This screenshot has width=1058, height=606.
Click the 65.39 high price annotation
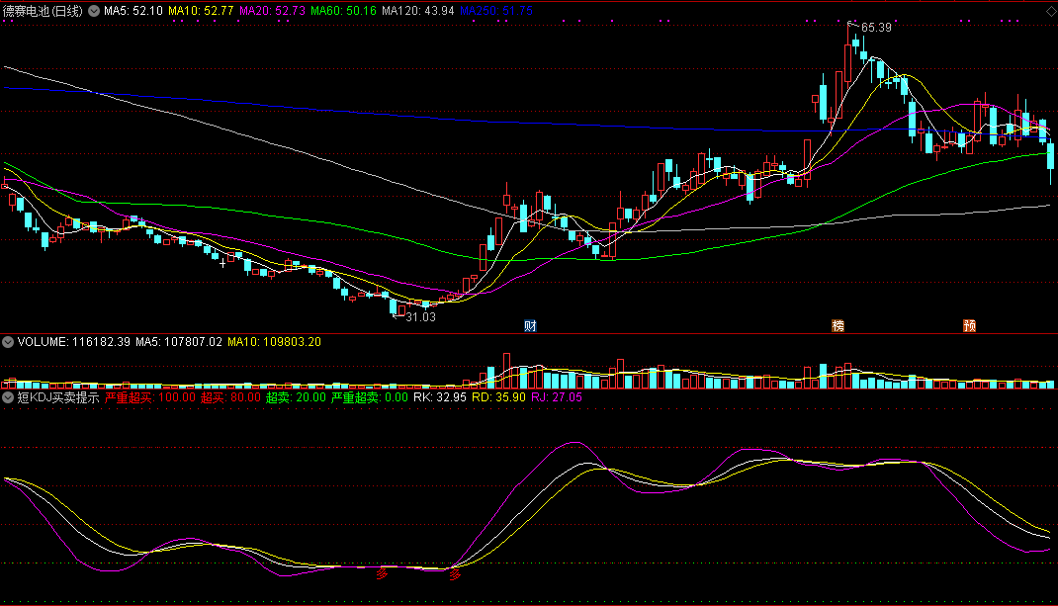pos(876,28)
